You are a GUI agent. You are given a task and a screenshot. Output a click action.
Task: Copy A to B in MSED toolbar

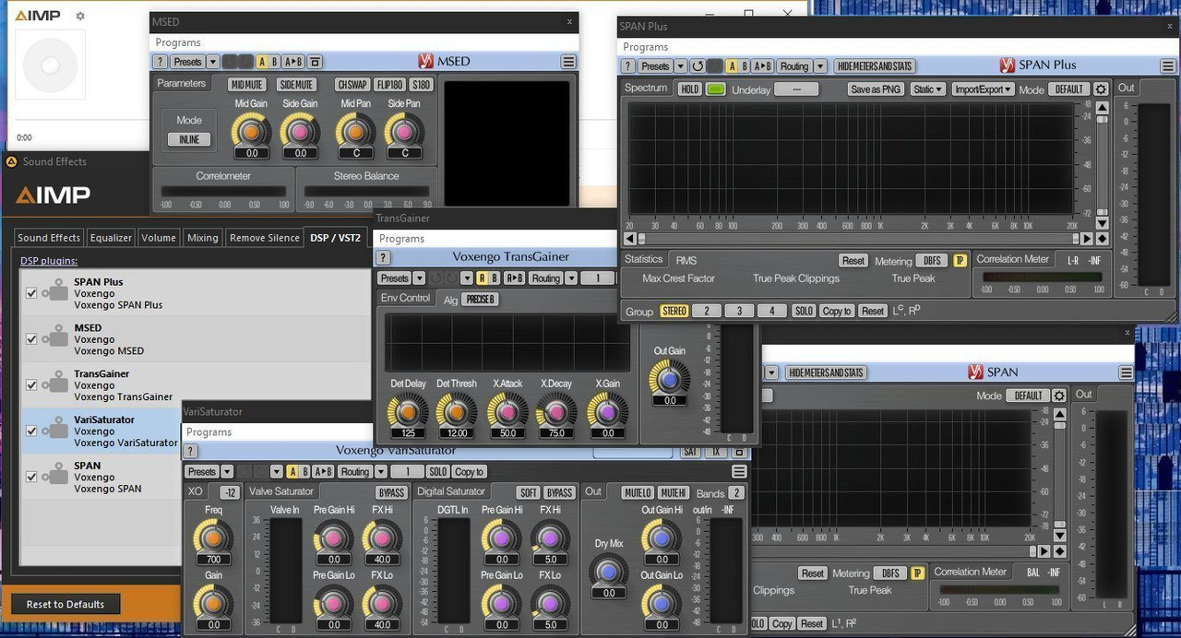tap(292, 62)
